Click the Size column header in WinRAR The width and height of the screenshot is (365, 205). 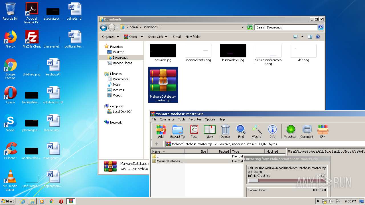(x=196, y=151)
